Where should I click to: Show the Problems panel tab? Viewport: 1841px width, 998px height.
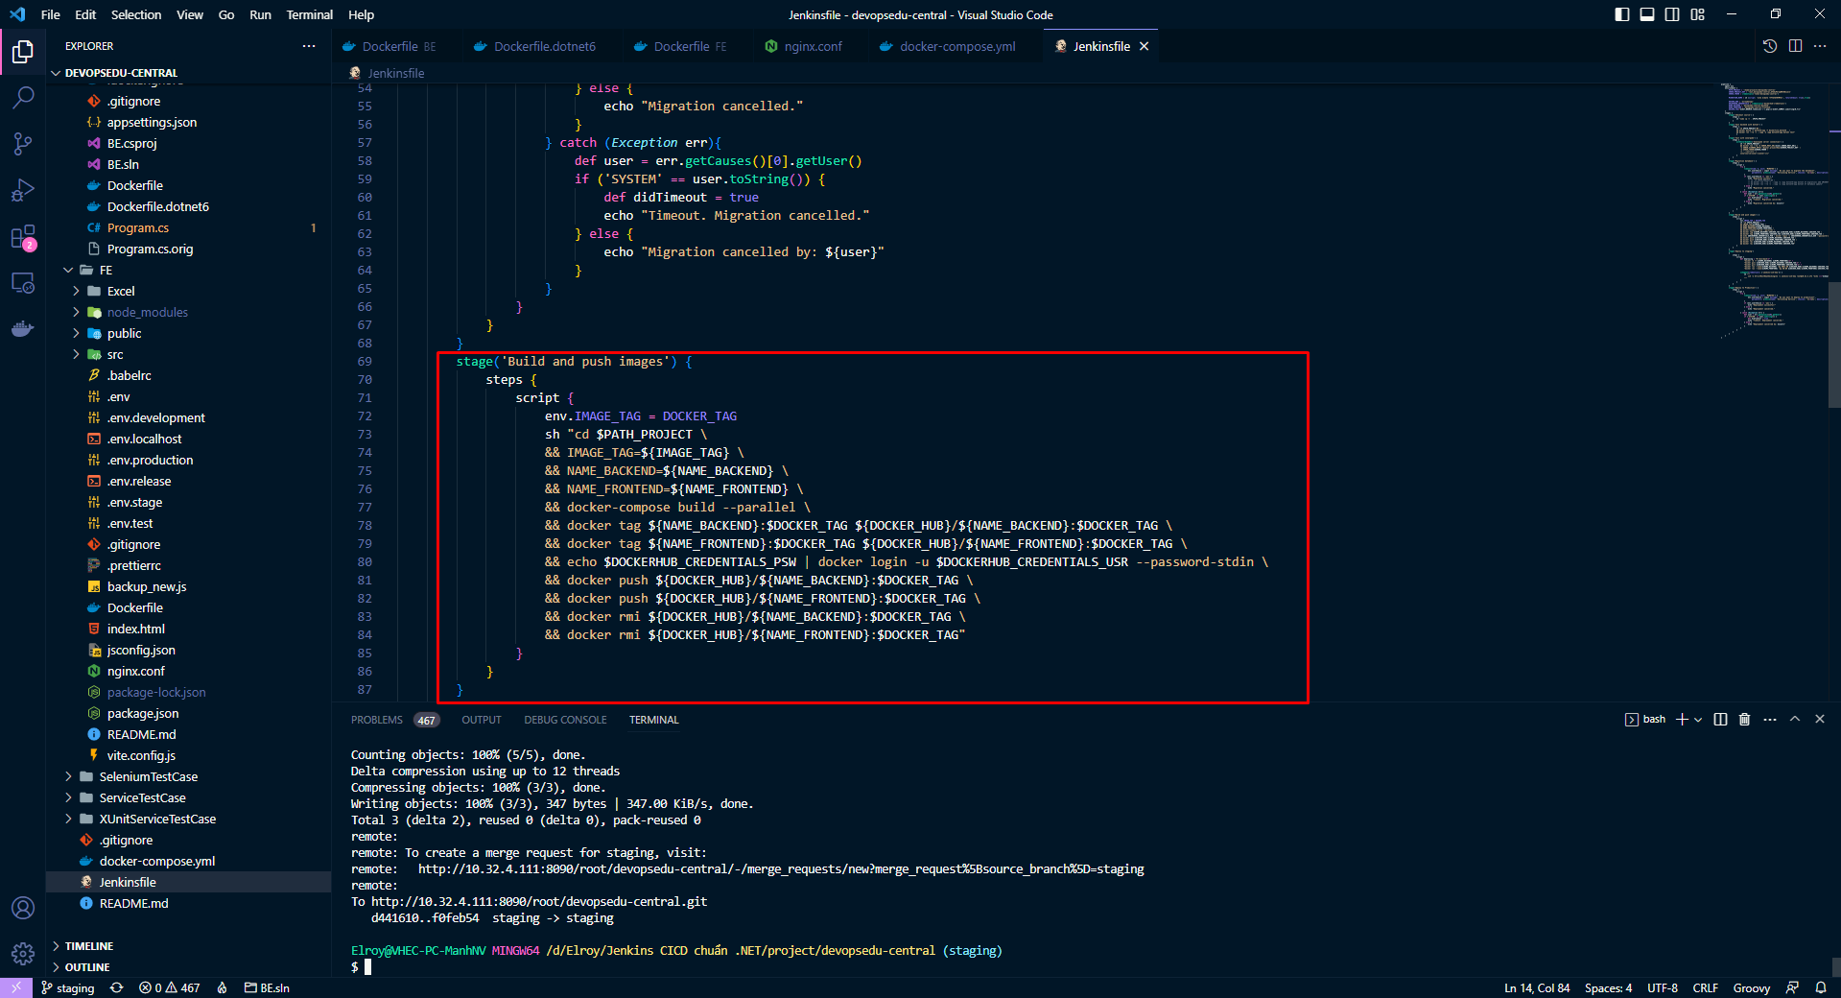(x=393, y=720)
